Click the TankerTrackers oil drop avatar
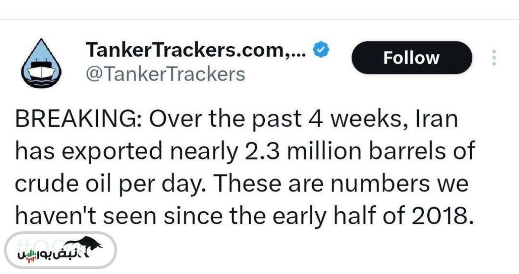The image size is (519, 274). pos(42,63)
